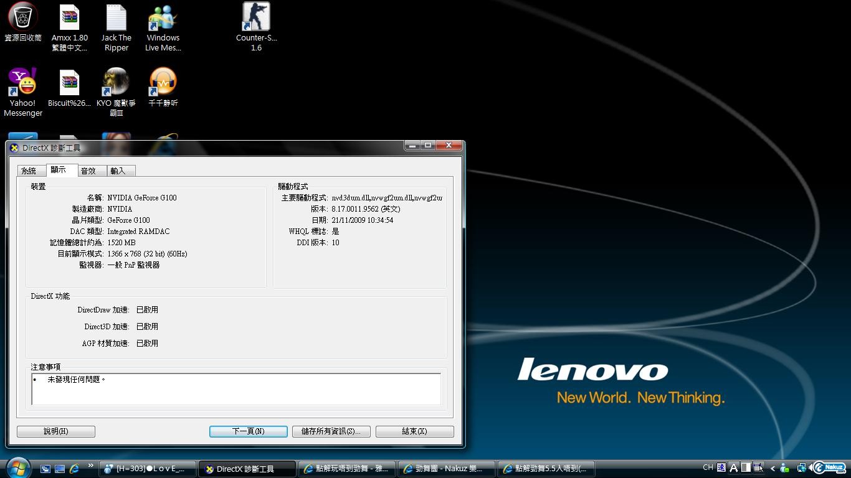
Task: Launch Counter-Strike 1.6 desktop shortcut
Action: (x=256, y=27)
